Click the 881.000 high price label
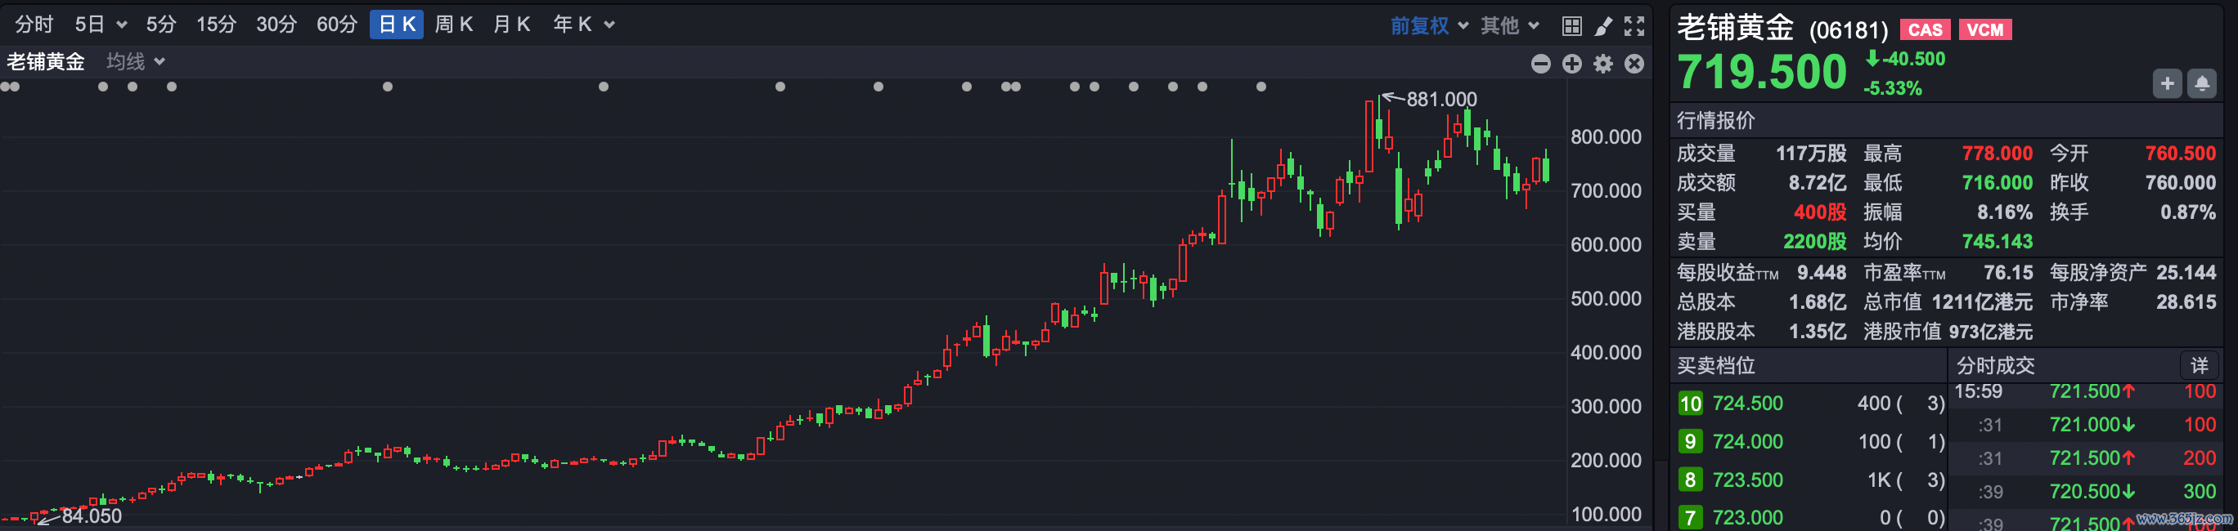Image resolution: width=2238 pixels, height=531 pixels. click(1441, 100)
